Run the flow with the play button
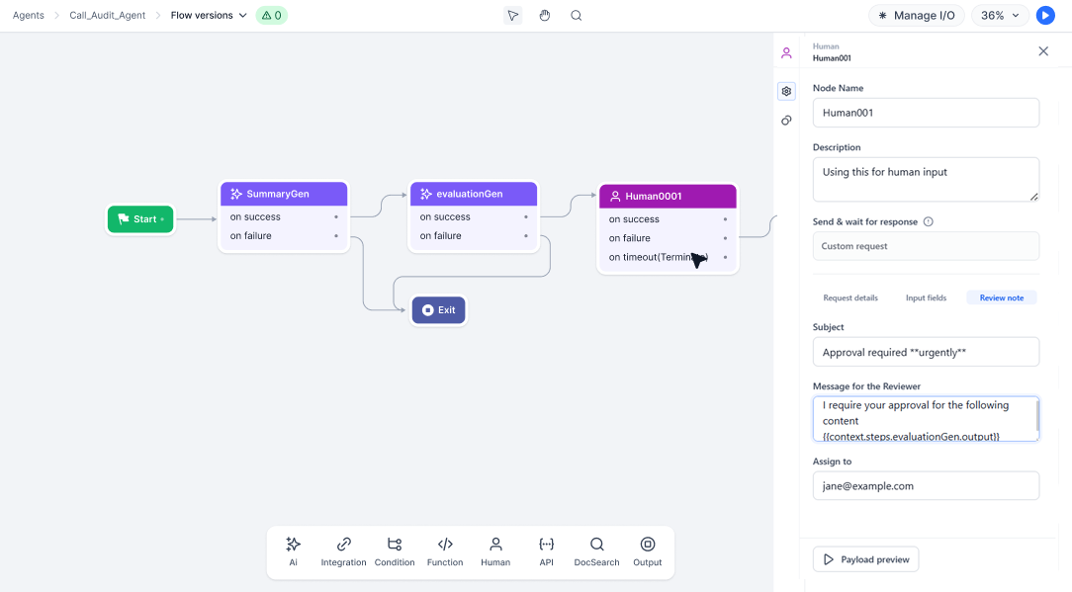The image size is (1072, 592). click(1045, 15)
